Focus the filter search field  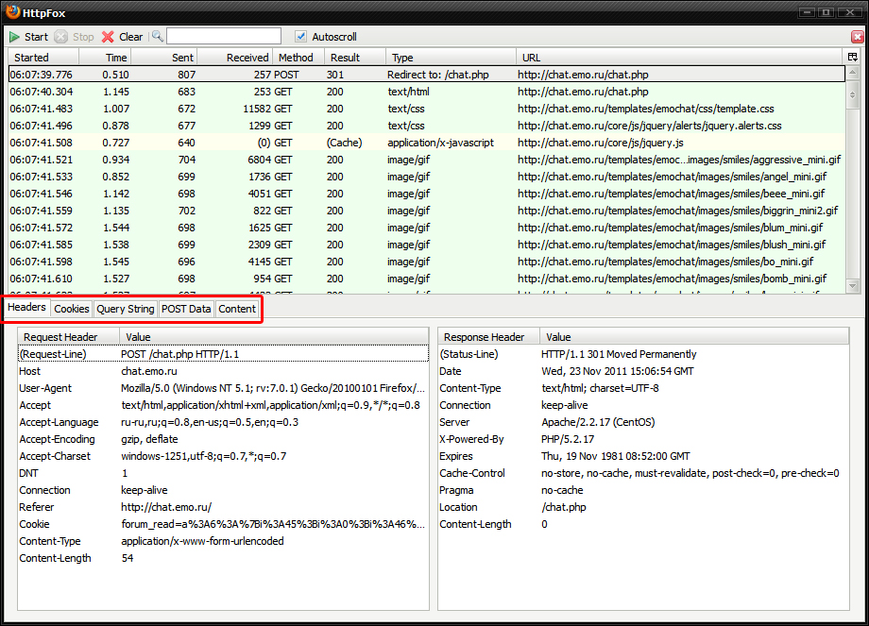pos(224,37)
